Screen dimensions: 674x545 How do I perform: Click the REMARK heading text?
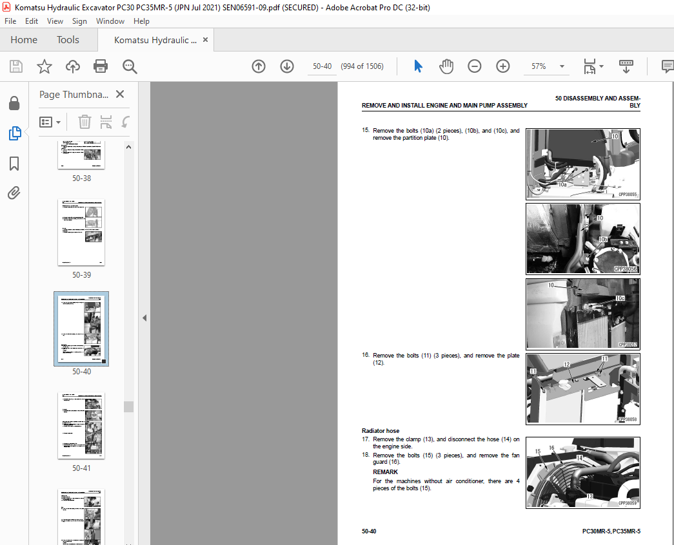coord(385,472)
